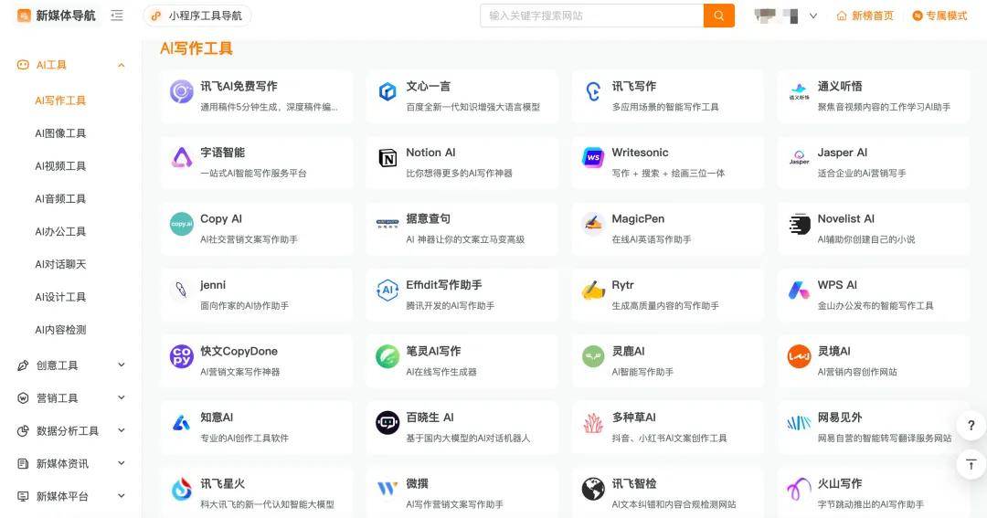Select AI视频工具 in sidebar
The image size is (987, 518).
[60, 165]
